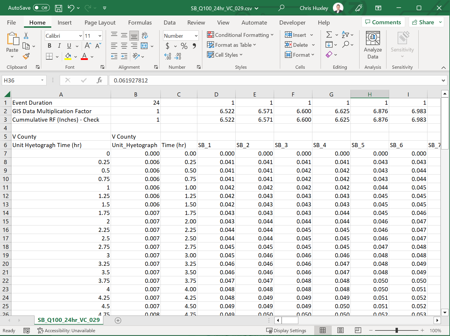Click the Comments button
Viewport: 450px width, 336px height.
383,22
